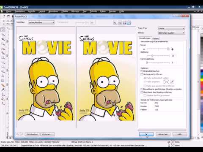This screenshot has height=152, width=203.
Task: Toggle Überstand des Objekts entfernen checkbox
Action: click(142, 92)
